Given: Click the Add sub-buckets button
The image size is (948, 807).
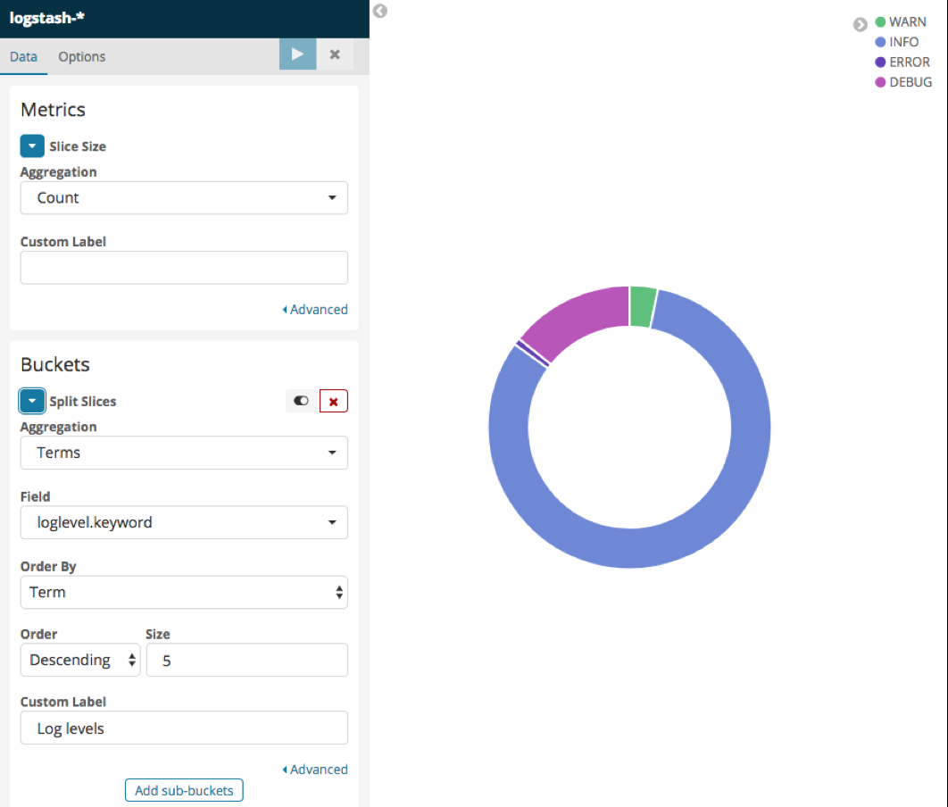Looking at the screenshot, I should click(x=184, y=790).
